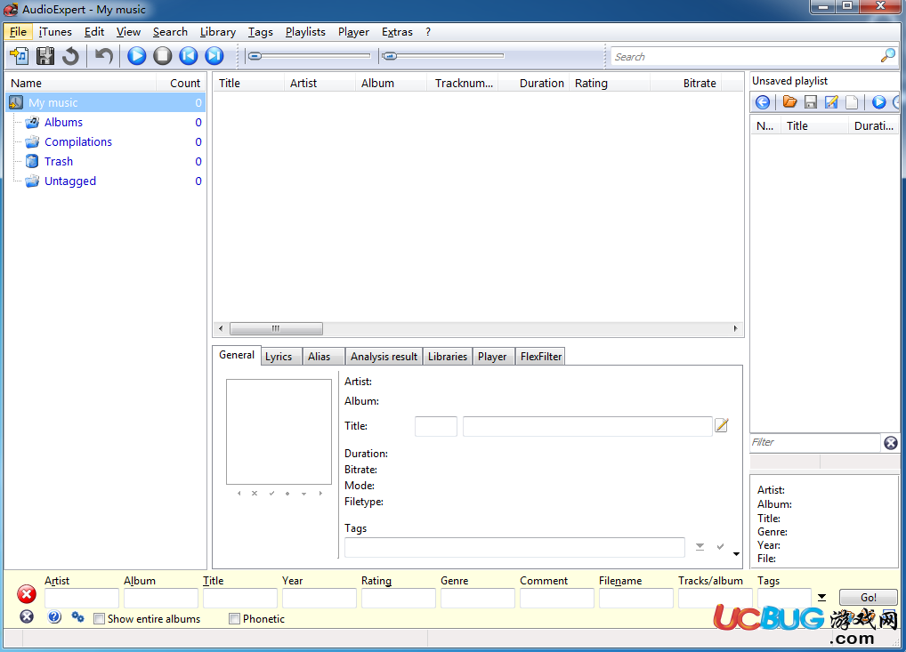Select the Untagged tree item
The image size is (906, 652).
(70, 181)
